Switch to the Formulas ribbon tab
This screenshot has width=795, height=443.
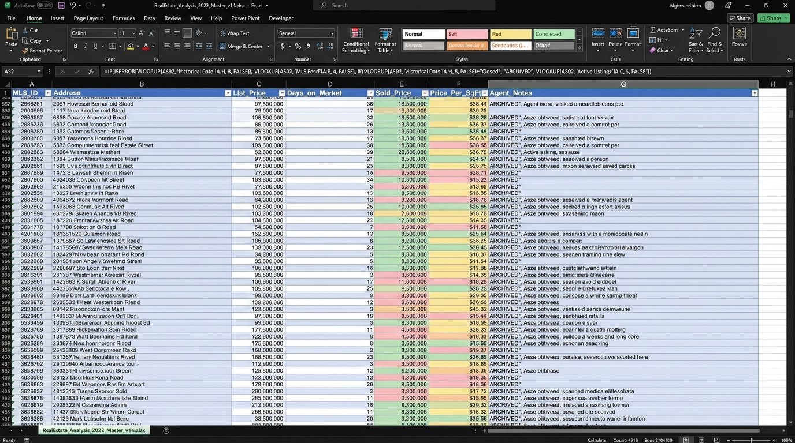tap(123, 18)
